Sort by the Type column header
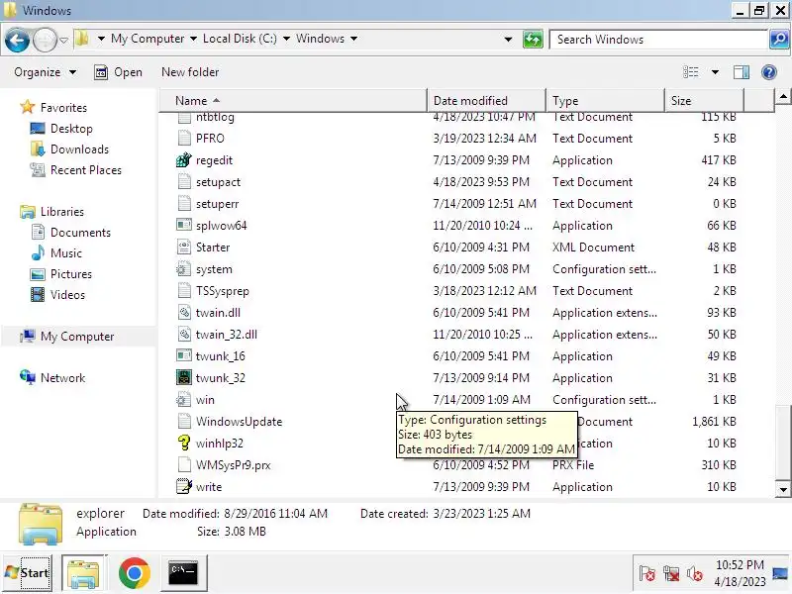This screenshot has height=594, width=792. pyautogui.click(x=605, y=101)
